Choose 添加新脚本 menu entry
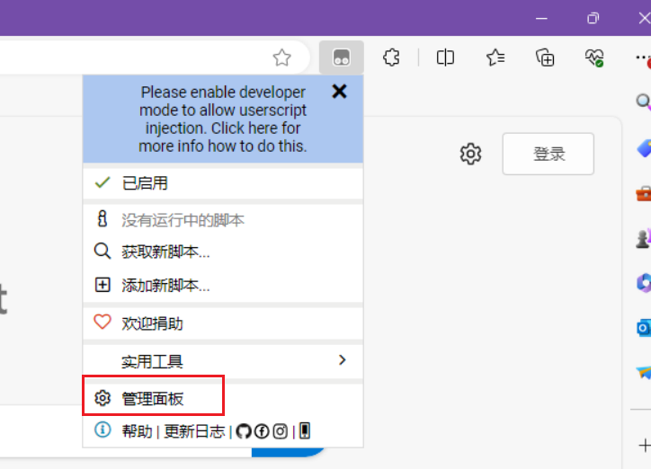The width and height of the screenshot is (651, 469). [165, 286]
